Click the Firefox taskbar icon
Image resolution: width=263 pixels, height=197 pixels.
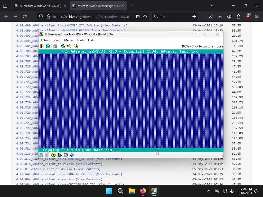(143, 191)
